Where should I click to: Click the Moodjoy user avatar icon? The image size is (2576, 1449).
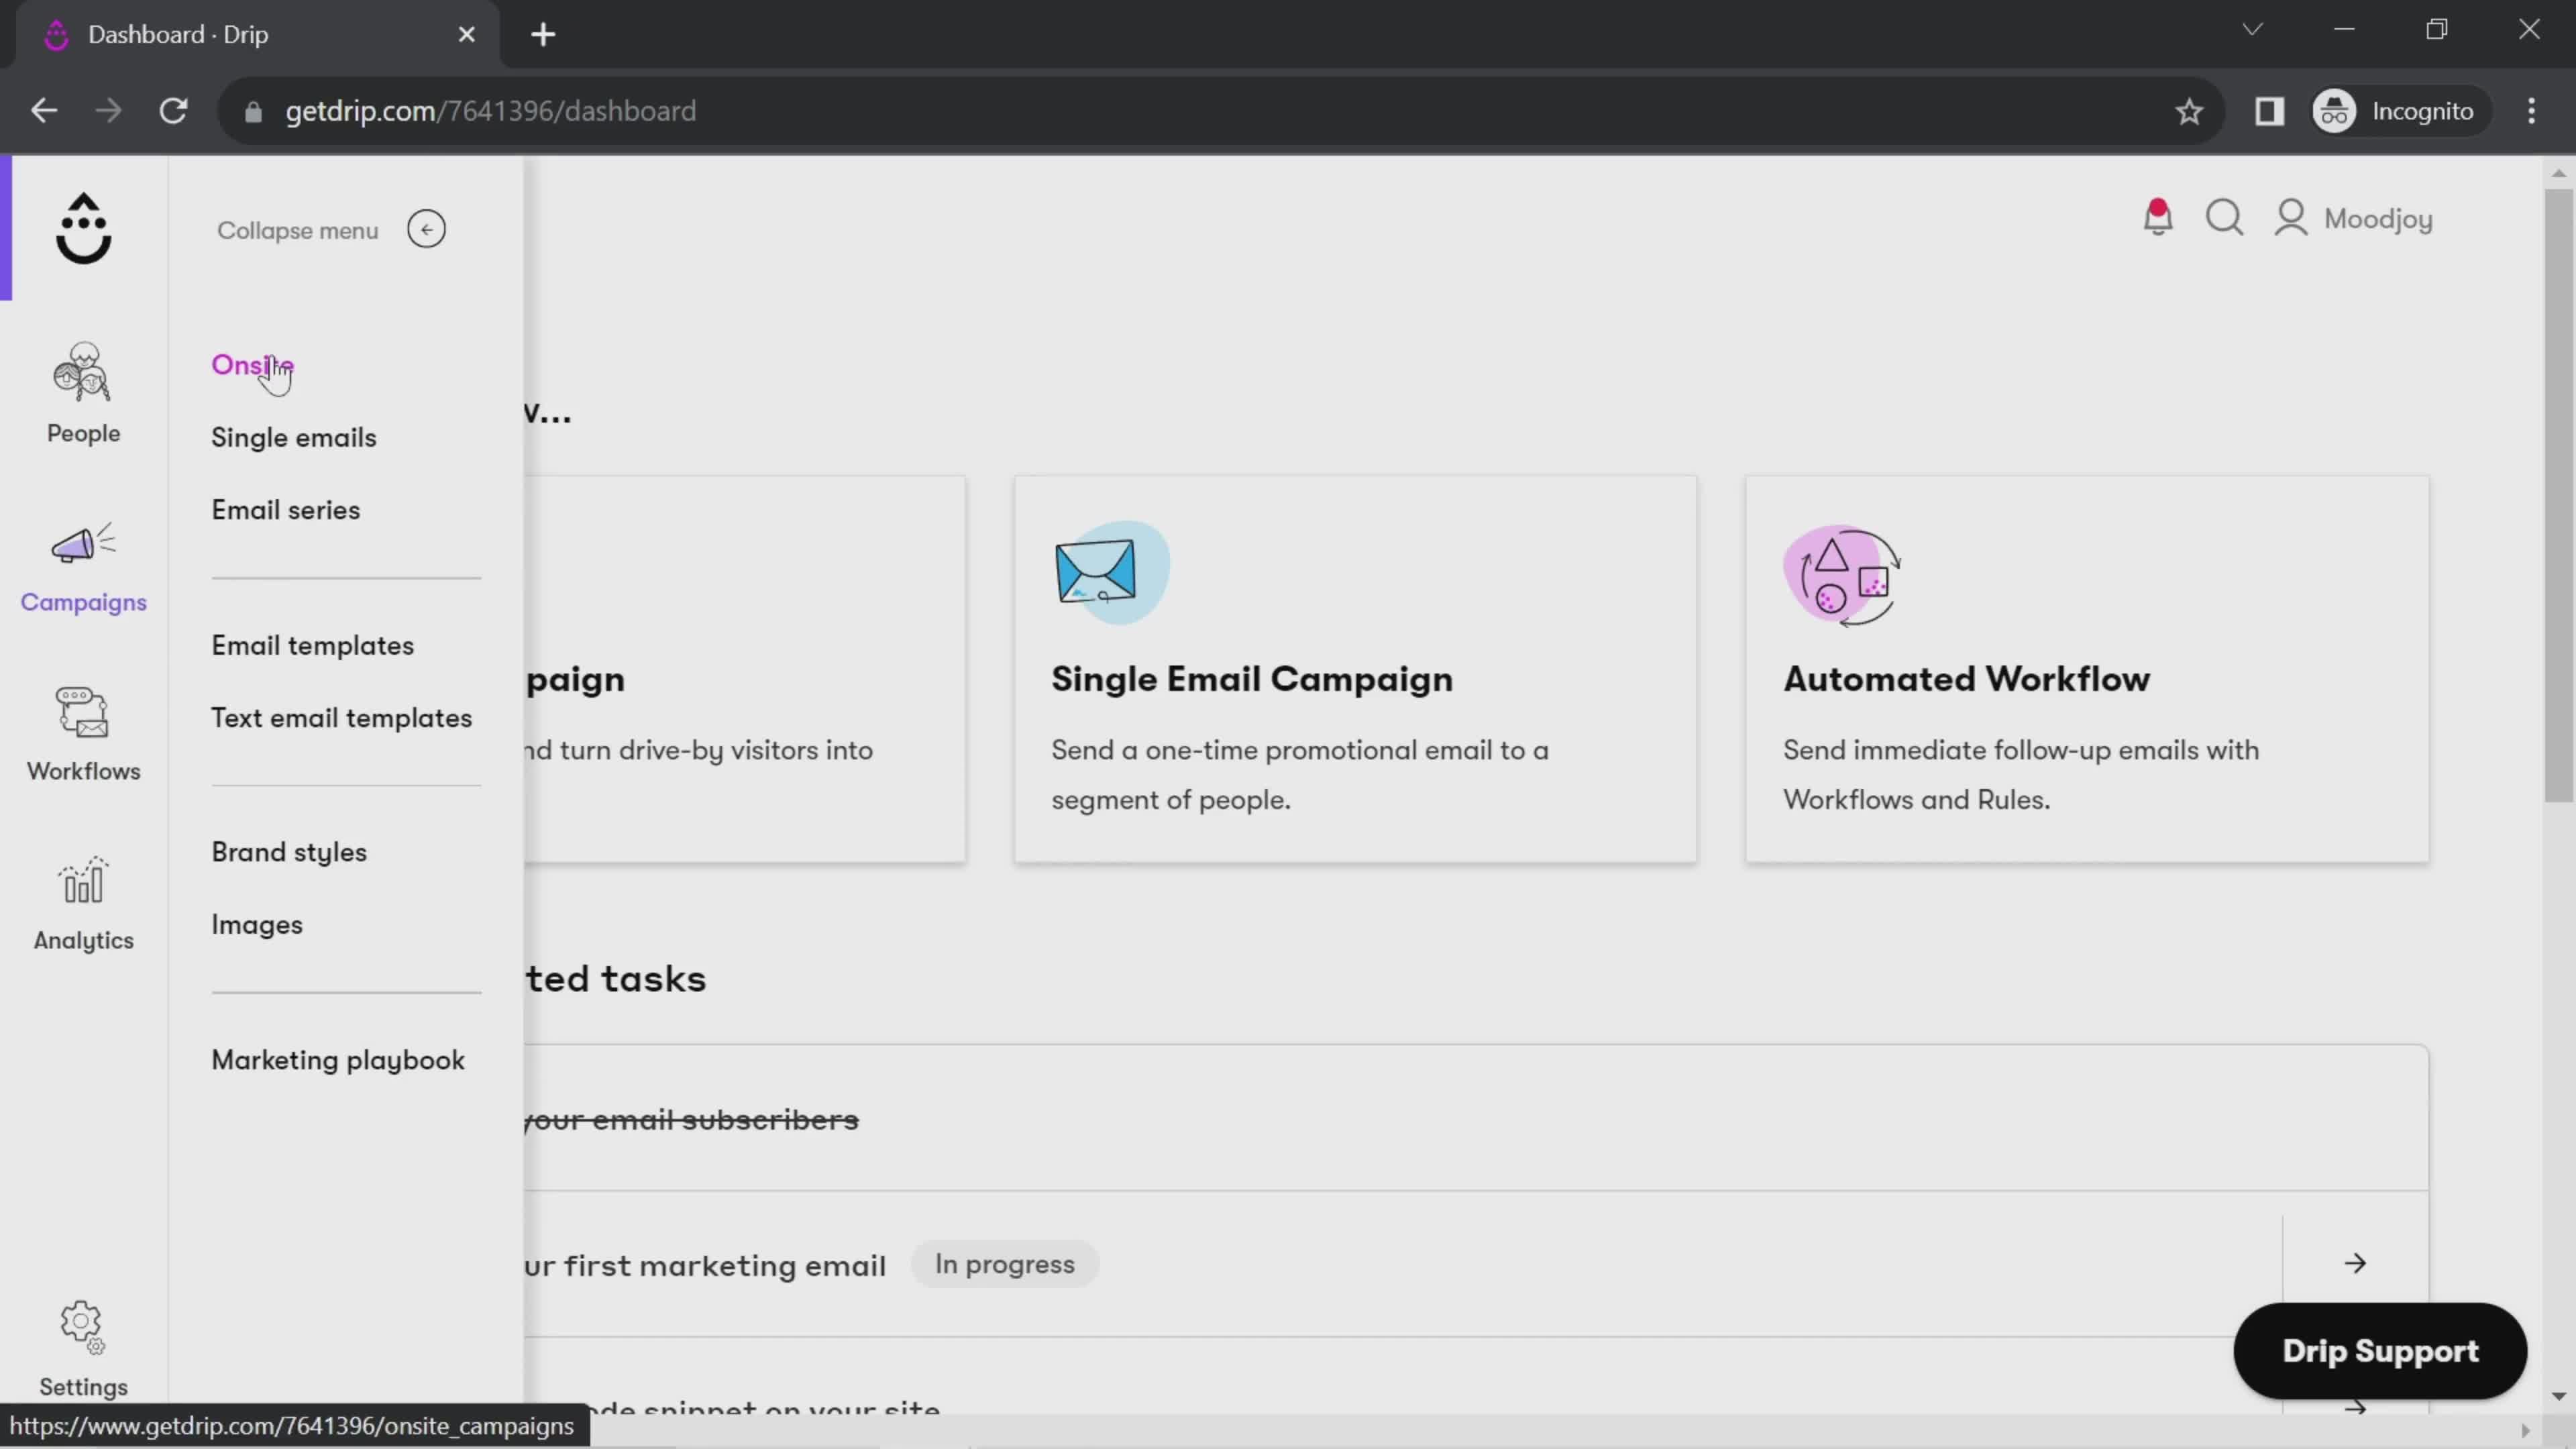[2290, 217]
